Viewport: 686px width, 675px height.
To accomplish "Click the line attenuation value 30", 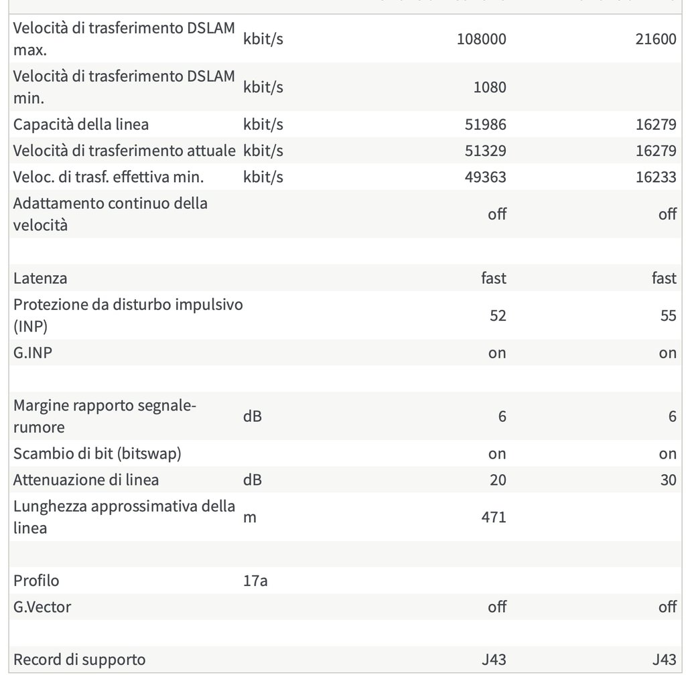I will pos(668,480).
